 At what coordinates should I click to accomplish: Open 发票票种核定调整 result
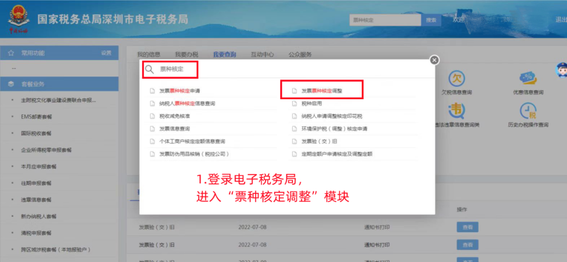pyautogui.click(x=322, y=91)
